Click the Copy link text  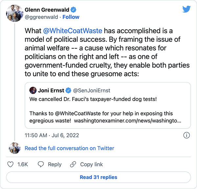coord(92,164)
